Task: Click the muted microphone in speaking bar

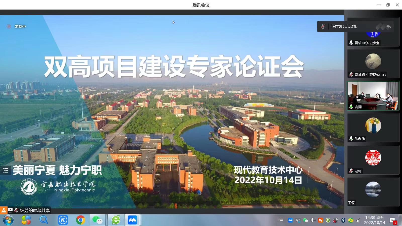Action: [x=323, y=27]
